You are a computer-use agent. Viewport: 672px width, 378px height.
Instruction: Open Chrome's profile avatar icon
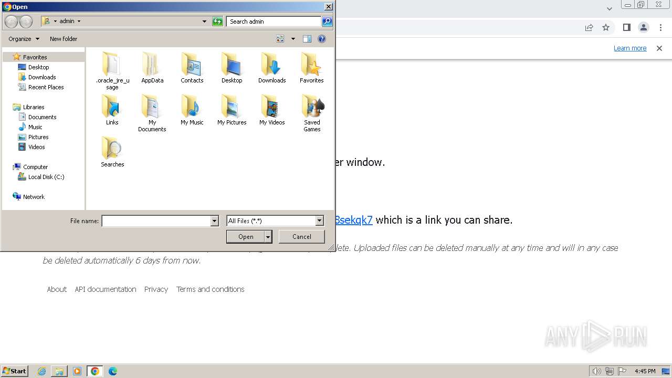pos(643,27)
